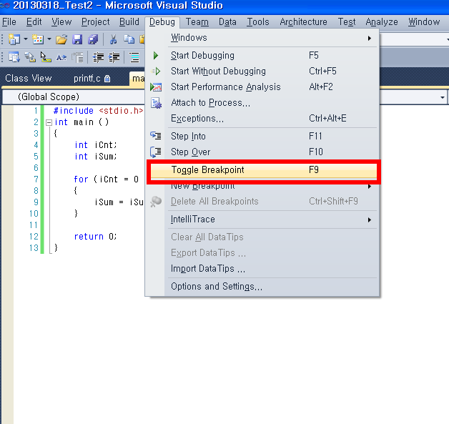Choose Step Into from Debug menu
Image resolution: width=449 pixels, height=424 pixels.
point(263,136)
